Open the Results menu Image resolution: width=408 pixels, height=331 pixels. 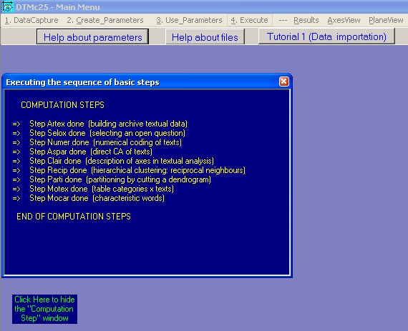point(306,20)
